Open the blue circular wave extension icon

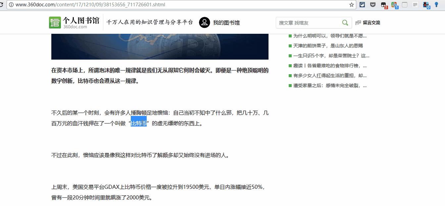(363, 5)
